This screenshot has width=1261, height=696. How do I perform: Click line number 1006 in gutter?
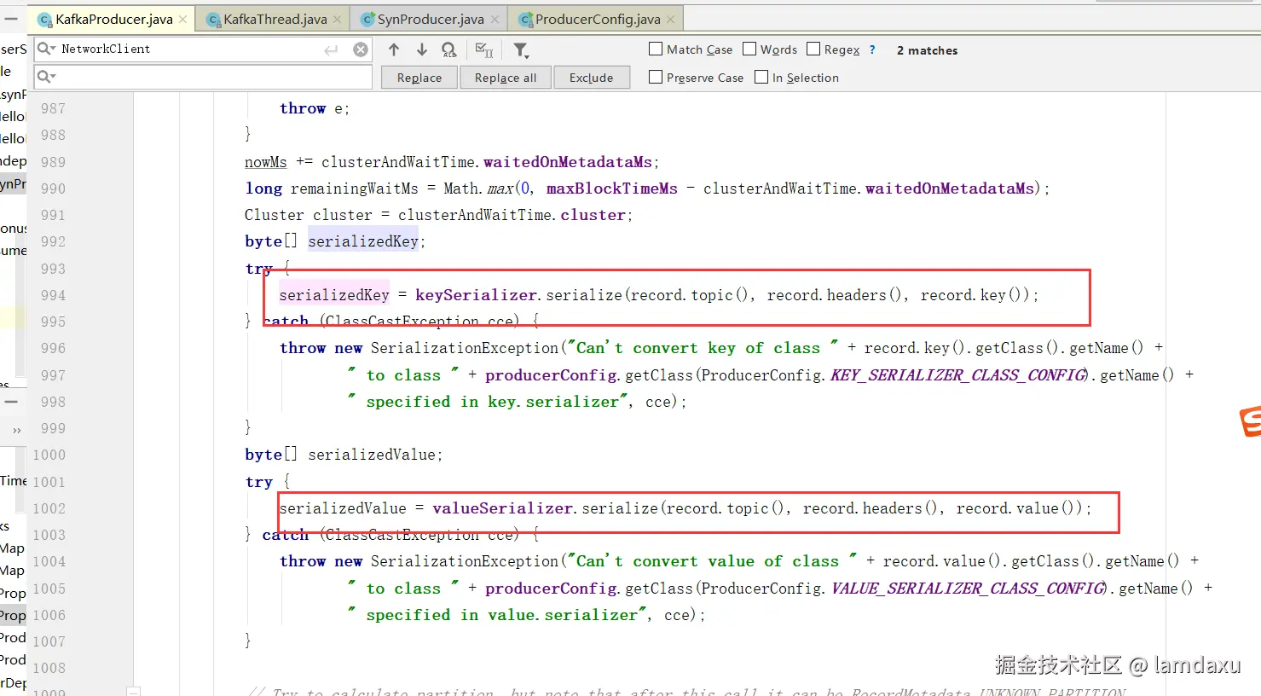point(49,615)
